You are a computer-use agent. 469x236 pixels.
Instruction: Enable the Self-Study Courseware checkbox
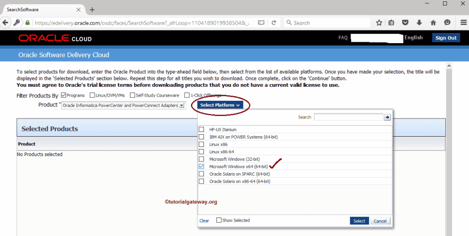coord(132,95)
